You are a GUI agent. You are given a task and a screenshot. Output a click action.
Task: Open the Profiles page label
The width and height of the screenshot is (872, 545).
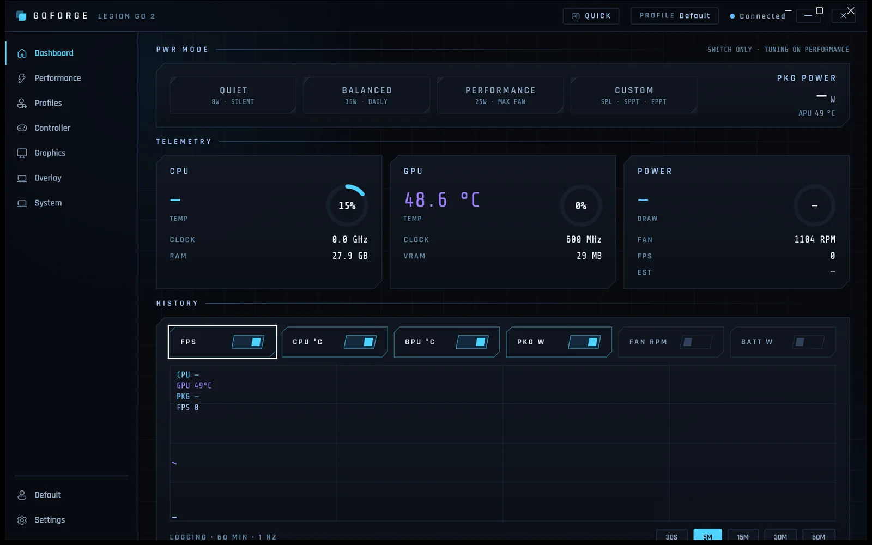[48, 103]
